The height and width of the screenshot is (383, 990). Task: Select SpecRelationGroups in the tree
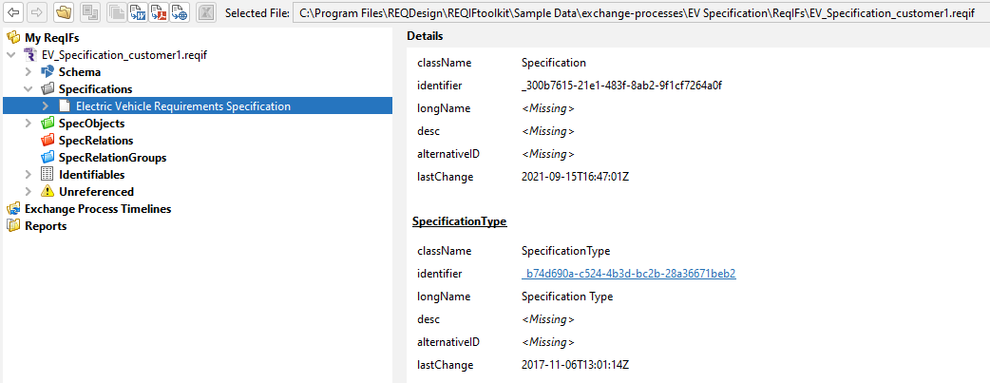[112, 158]
